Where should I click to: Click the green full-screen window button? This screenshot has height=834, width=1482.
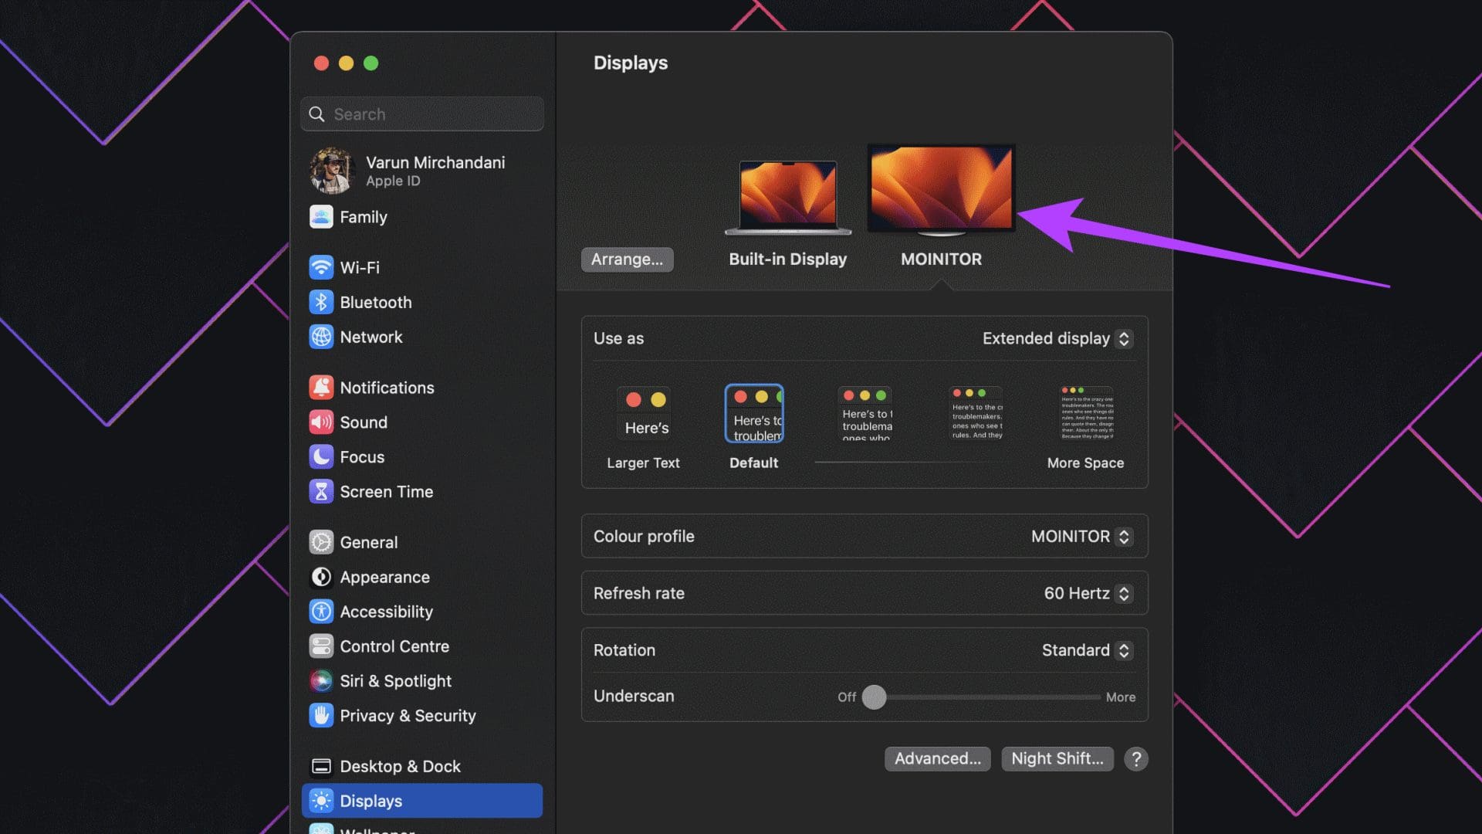[370, 63]
